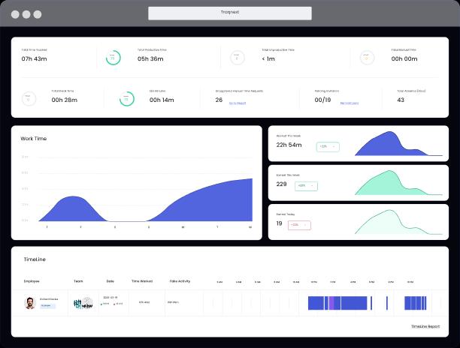
Task: Click the '00/19' pending invitations value
Action: pyautogui.click(x=322, y=100)
